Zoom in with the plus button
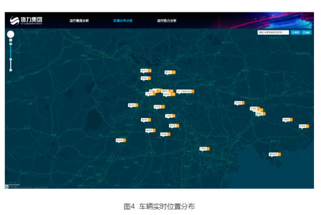Screen dimensions: 321x215 click(11, 43)
